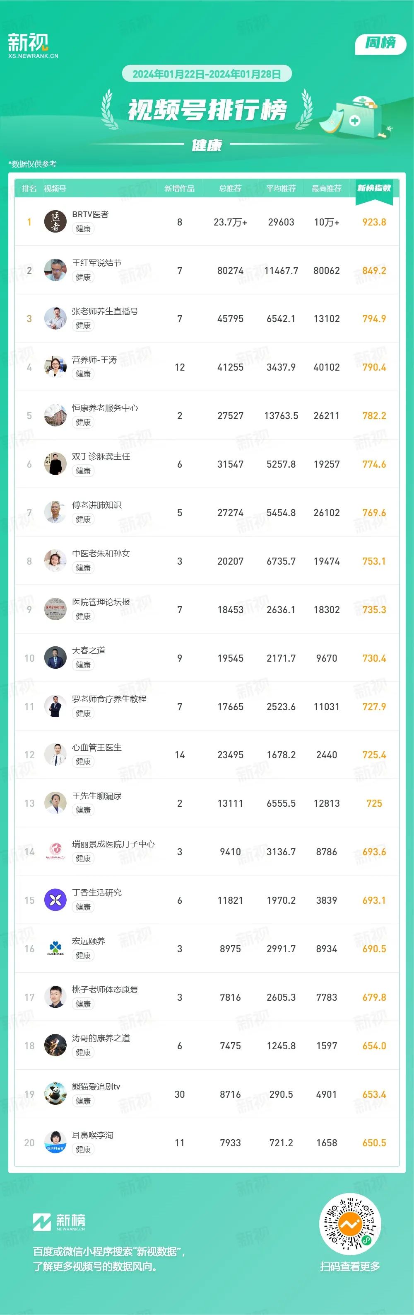Select the 耳鼻喉李洵 avatar thumbnail
Viewport: 414px width, 1315px height.
(55, 1143)
